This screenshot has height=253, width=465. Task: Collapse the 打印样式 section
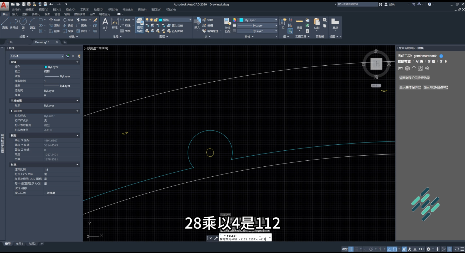(77, 111)
